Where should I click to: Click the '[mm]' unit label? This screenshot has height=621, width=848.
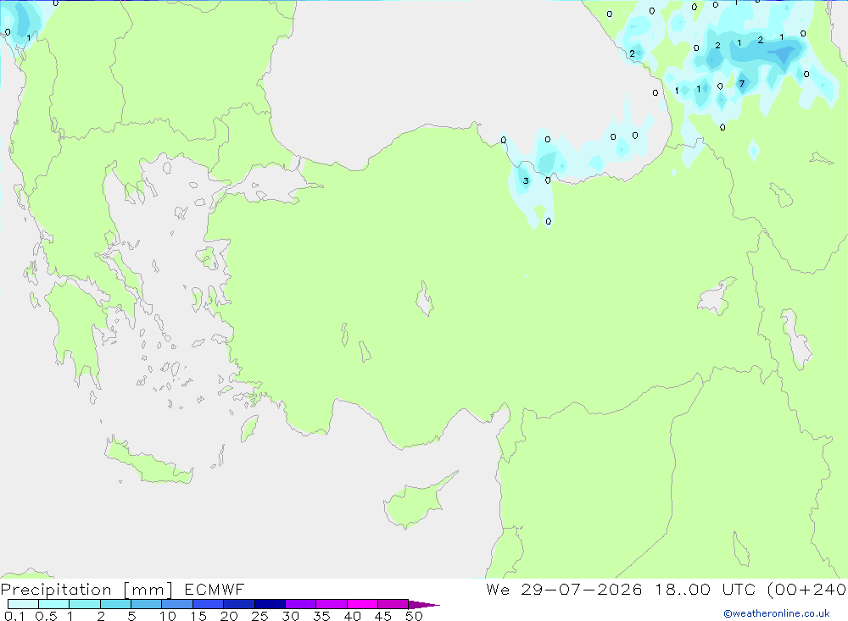click(148, 590)
